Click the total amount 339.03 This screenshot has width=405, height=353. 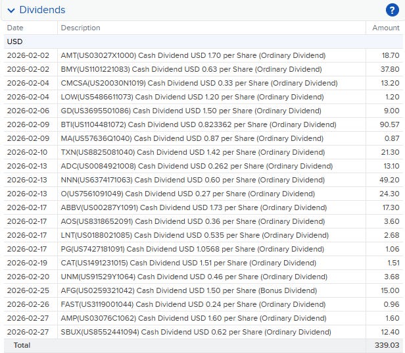pyautogui.click(x=387, y=346)
